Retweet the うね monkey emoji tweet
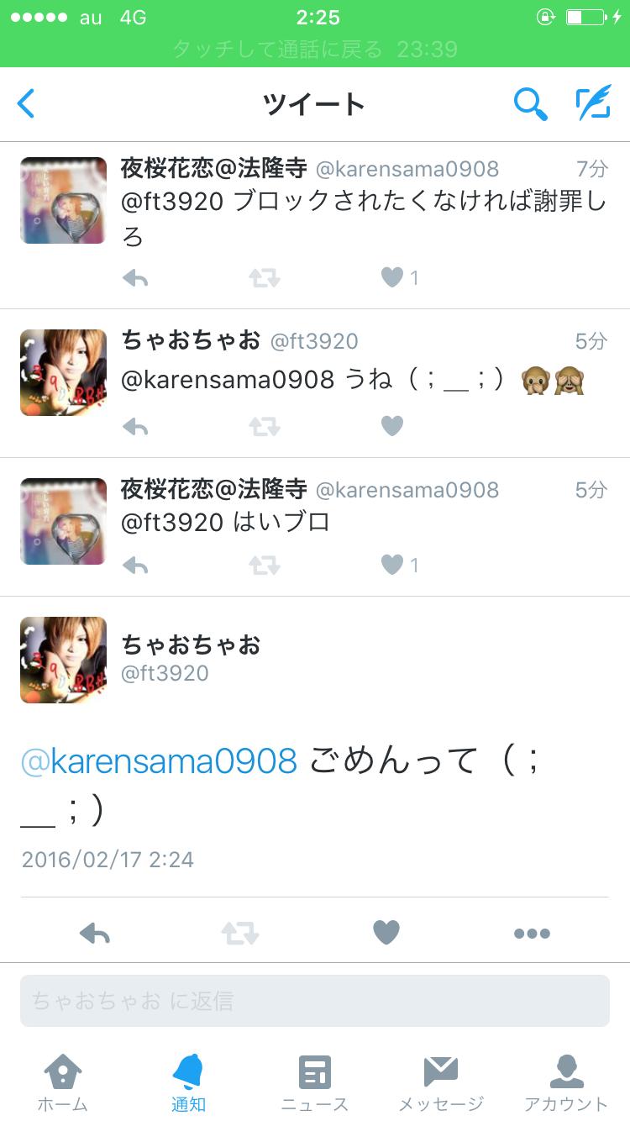Viewport: 630px width, 1121px height. point(265,427)
